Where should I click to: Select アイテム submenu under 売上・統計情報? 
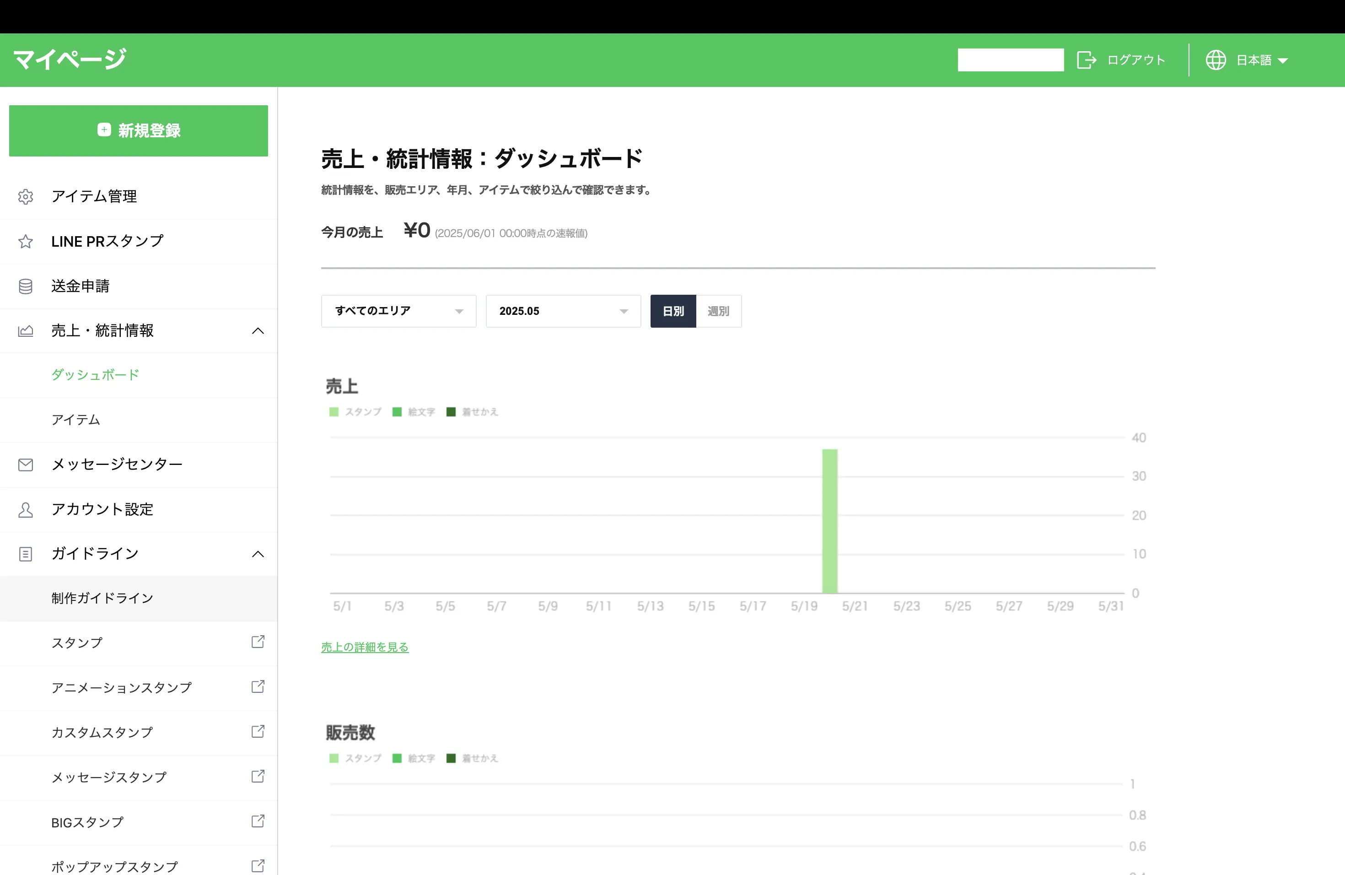[139, 420]
